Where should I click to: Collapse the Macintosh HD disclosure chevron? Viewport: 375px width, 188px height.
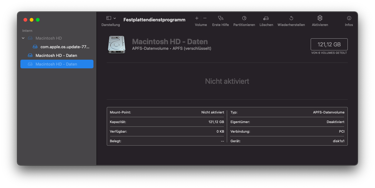pos(23,38)
